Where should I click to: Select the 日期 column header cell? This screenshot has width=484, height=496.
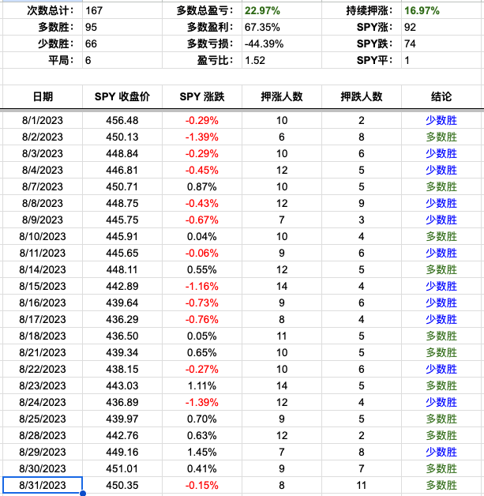(43, 96)
